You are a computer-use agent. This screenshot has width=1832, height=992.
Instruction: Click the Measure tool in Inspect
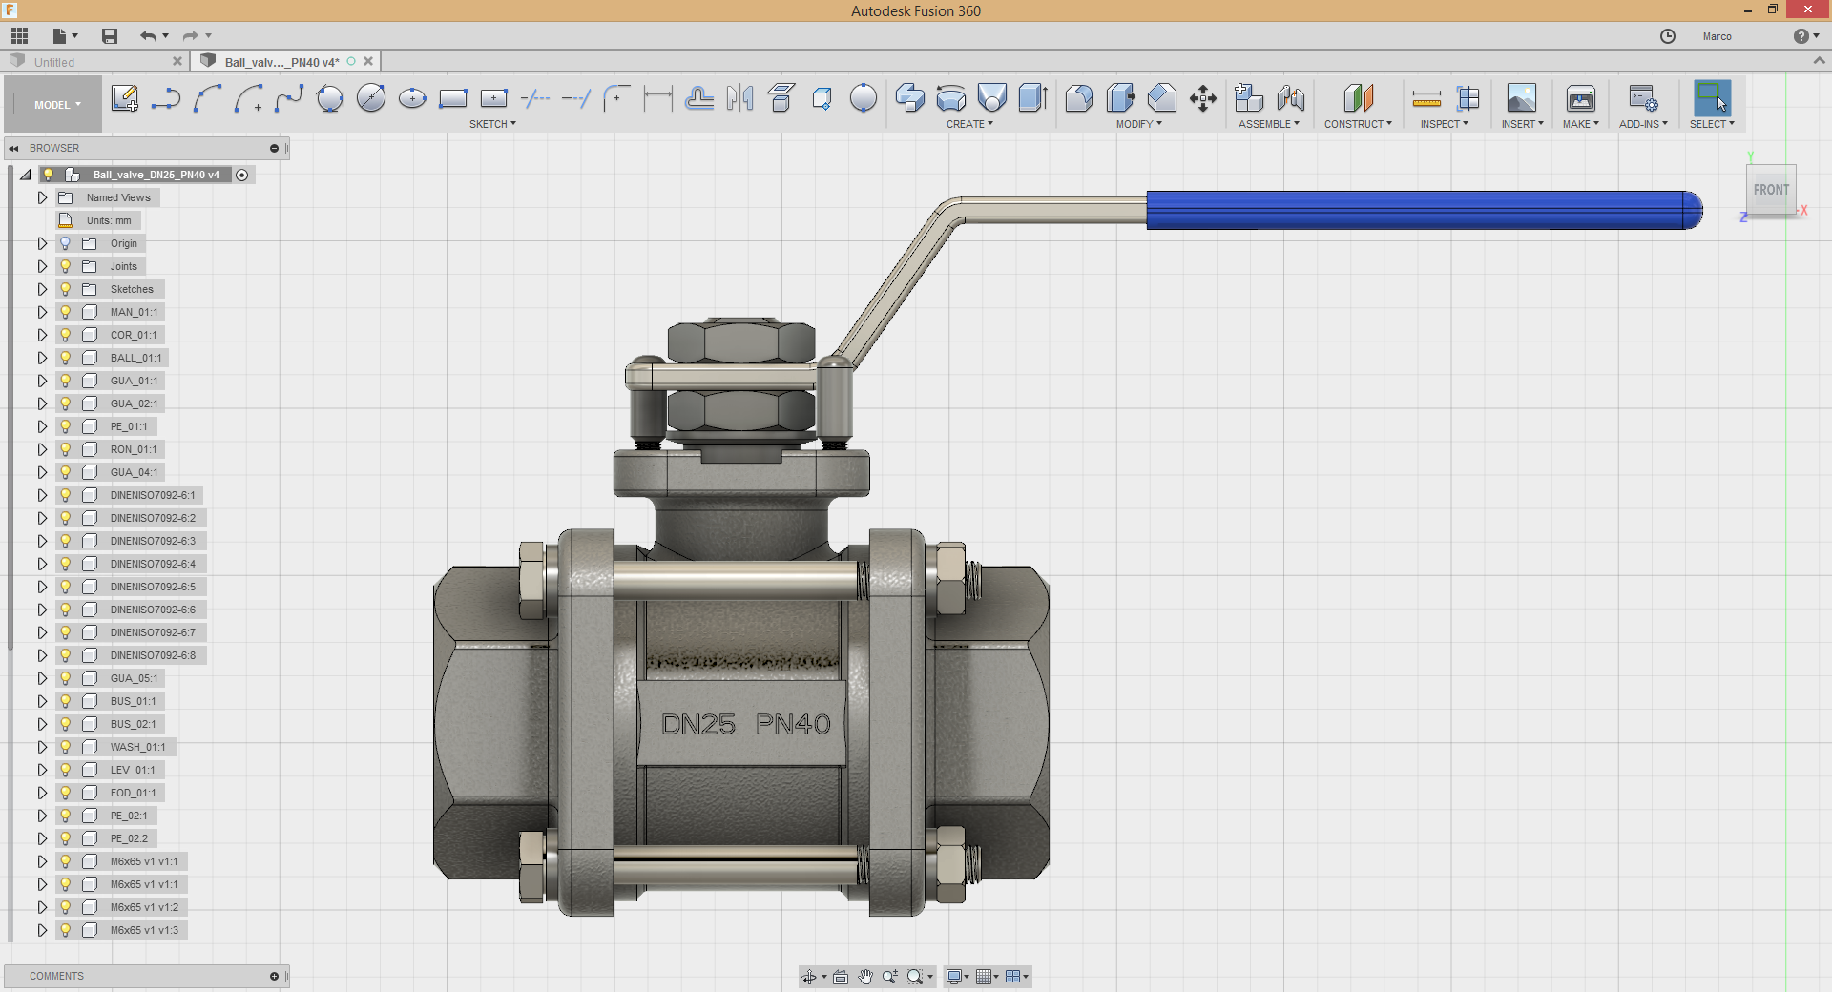tap(1426, 98)
